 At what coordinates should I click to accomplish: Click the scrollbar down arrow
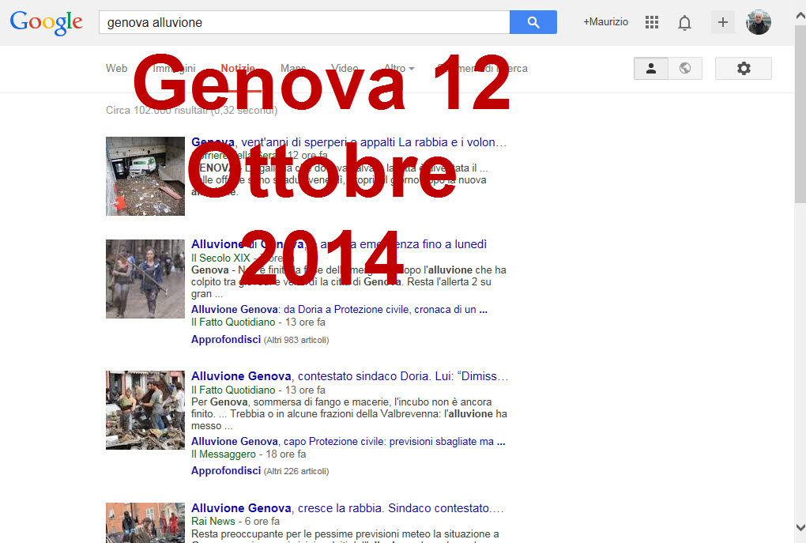800,527
